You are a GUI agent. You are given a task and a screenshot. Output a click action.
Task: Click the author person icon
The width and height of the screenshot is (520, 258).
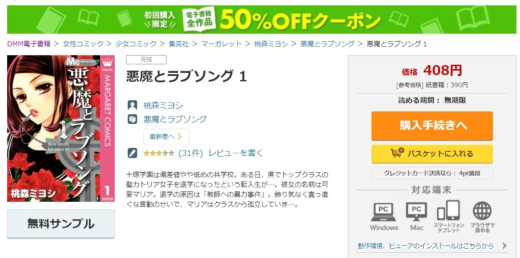[x=132, y=105]
